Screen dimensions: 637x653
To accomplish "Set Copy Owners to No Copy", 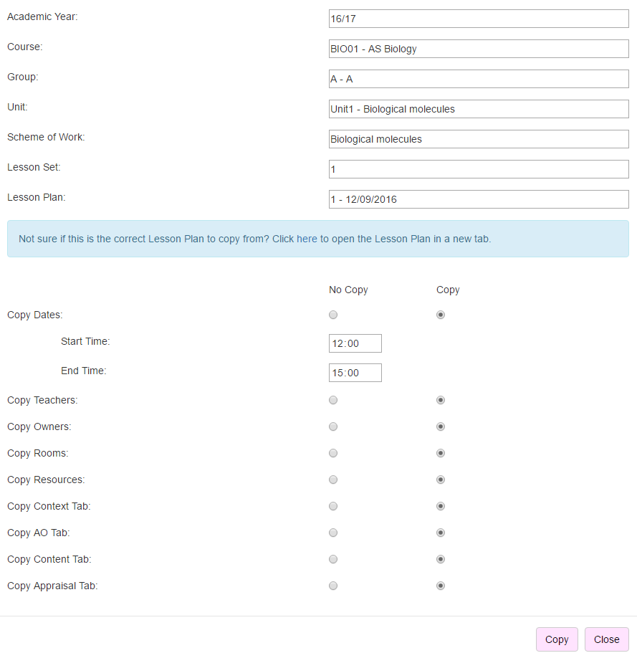I will tap(333, 427).
